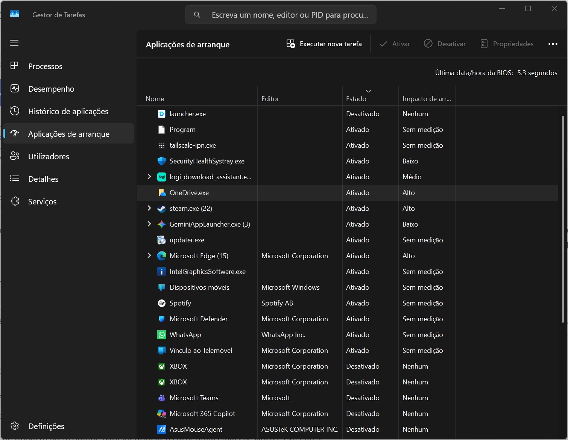Expand the logi_download_assistant group
The height and width of the screenshot is (440, 568).
(149, 177)
